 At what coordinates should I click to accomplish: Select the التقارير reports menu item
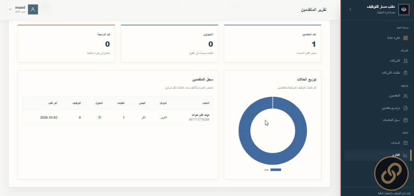click(378, 155)
